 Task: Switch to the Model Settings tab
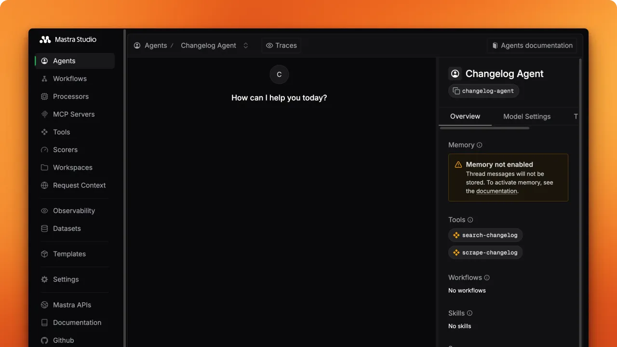coord(527,116)
